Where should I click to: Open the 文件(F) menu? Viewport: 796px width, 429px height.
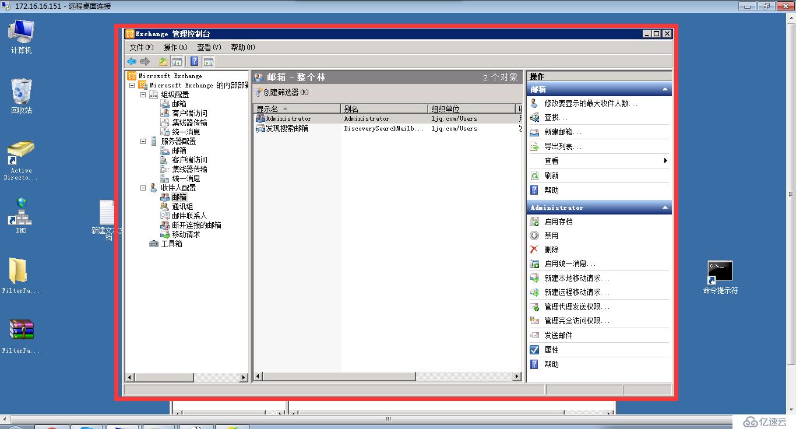(142, 47)
